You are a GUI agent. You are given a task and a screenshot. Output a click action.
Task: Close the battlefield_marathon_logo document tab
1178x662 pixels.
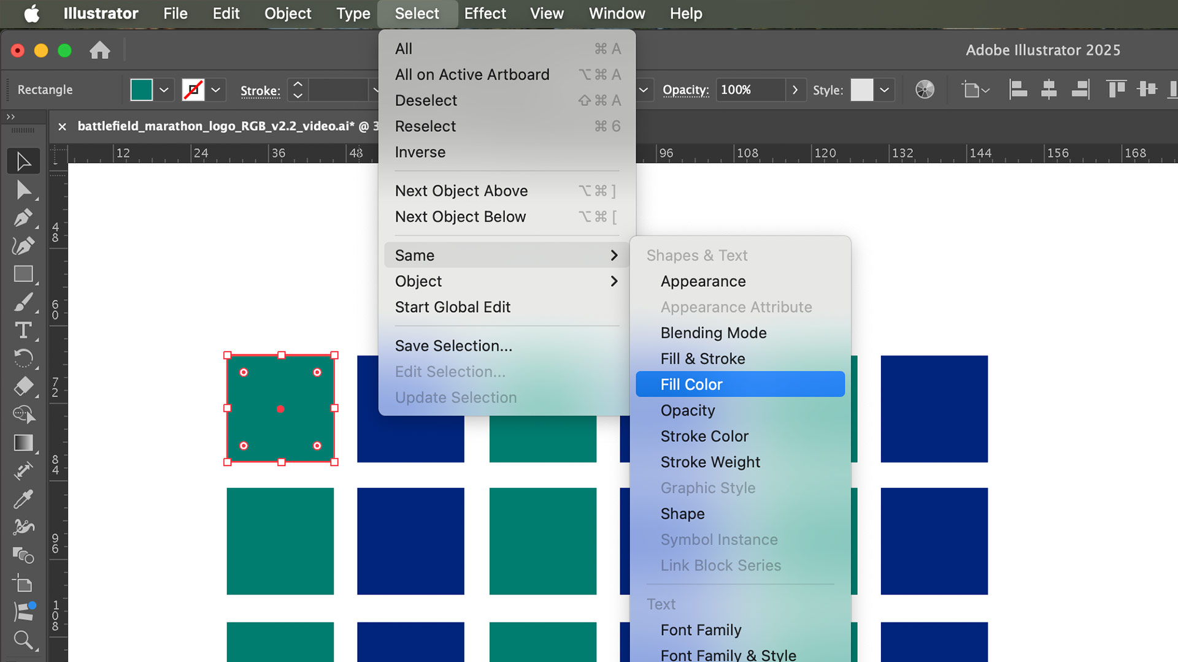click(62, 126)
